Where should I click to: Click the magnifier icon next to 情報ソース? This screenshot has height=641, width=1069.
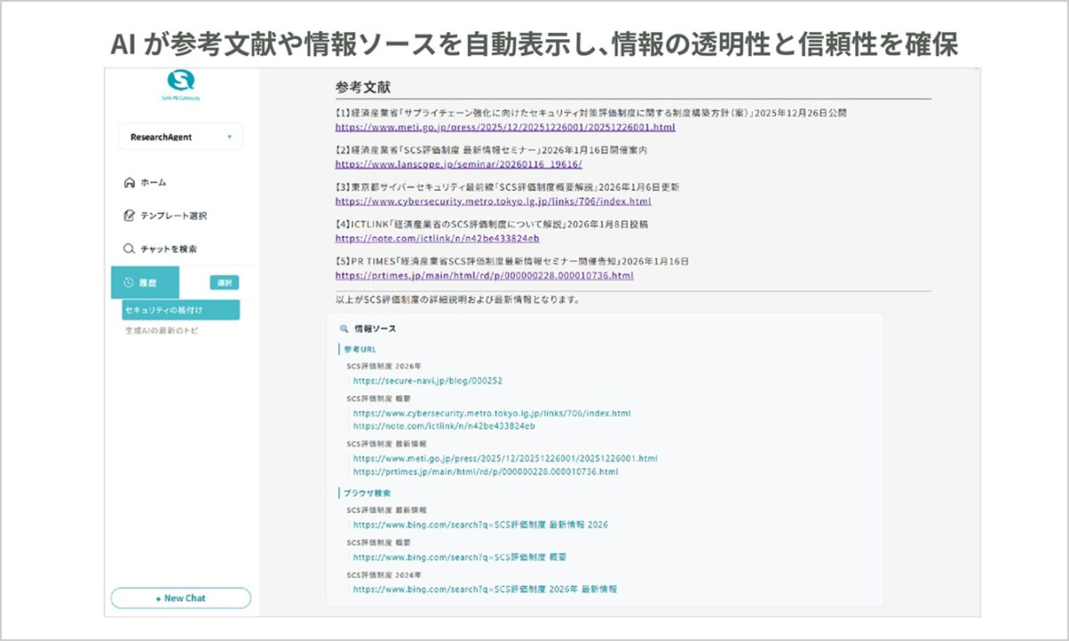(344, 328)
